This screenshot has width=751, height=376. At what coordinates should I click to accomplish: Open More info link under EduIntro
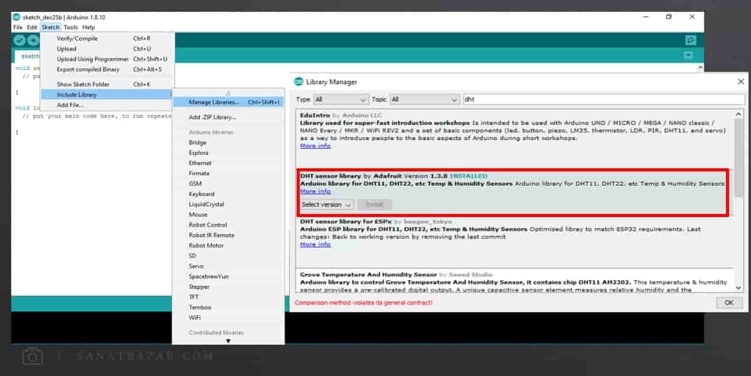tap(315, 146)
